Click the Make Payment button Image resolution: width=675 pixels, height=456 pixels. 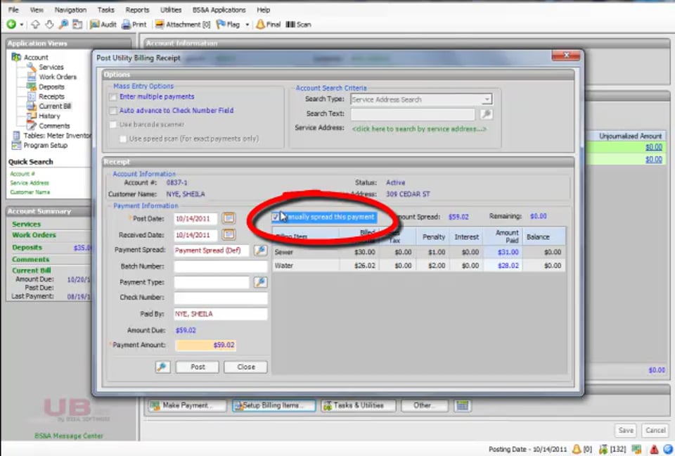tap(187, 405)
